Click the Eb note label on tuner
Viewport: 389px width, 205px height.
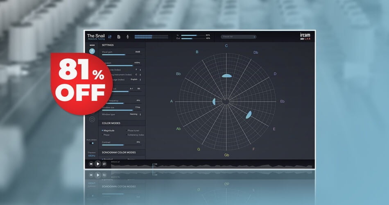click(282, 101)
